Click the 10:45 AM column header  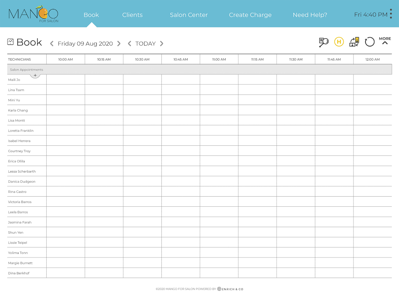181,59
